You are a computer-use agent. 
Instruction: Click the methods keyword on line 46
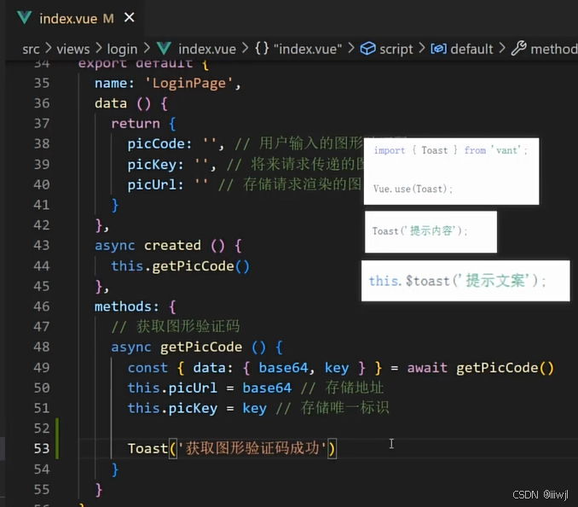pos(123,306)
